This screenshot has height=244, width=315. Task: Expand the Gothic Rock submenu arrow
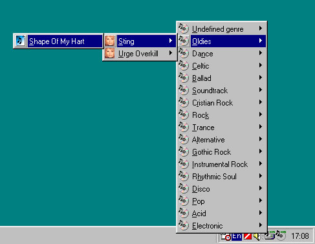pos(261,151)
